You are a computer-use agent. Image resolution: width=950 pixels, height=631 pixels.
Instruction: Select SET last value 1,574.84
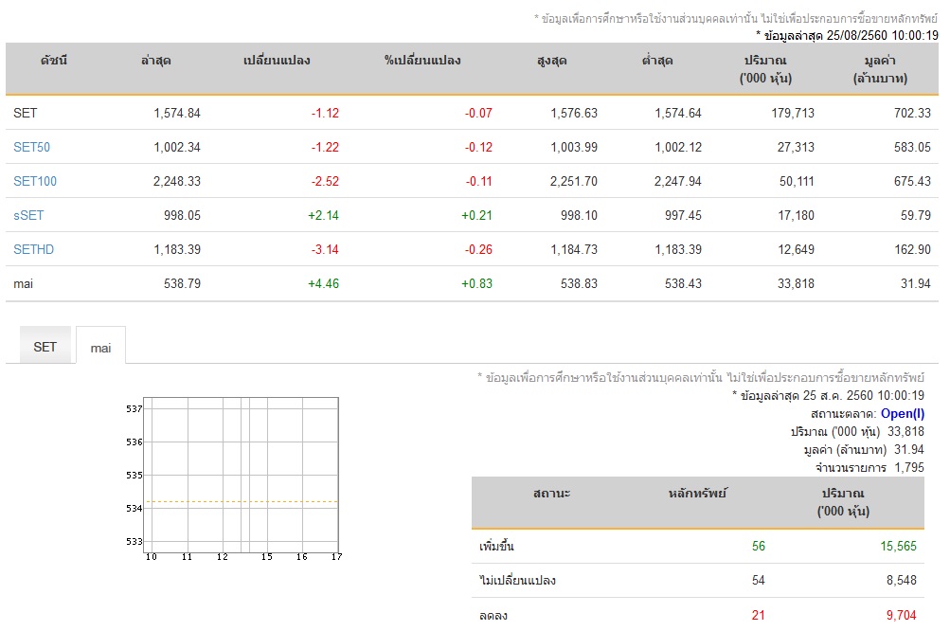pos(177,114)
